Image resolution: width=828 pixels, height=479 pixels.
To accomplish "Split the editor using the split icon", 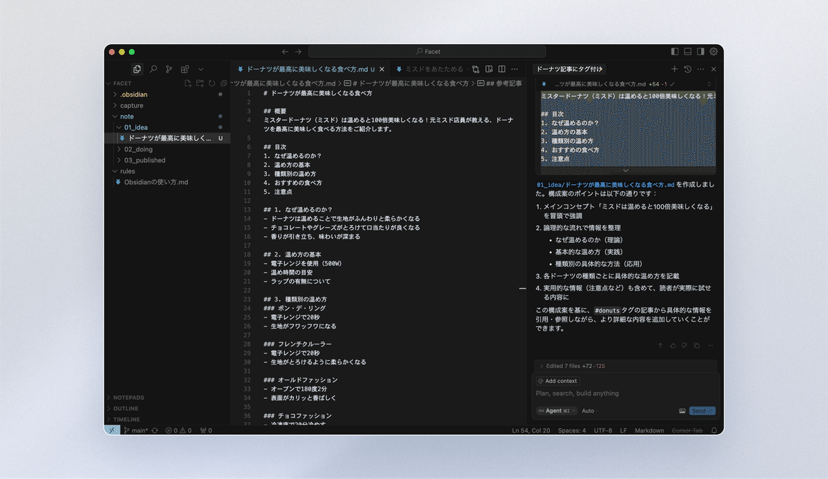I will (500, 69).
